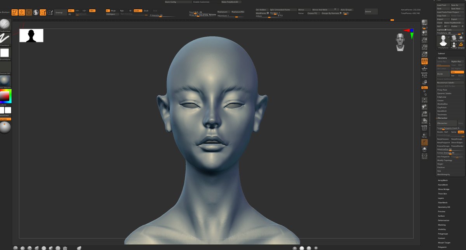This screenshot has width=466, height=250.
Task: Click the Zoom3D icon
Action: (424, 114)
